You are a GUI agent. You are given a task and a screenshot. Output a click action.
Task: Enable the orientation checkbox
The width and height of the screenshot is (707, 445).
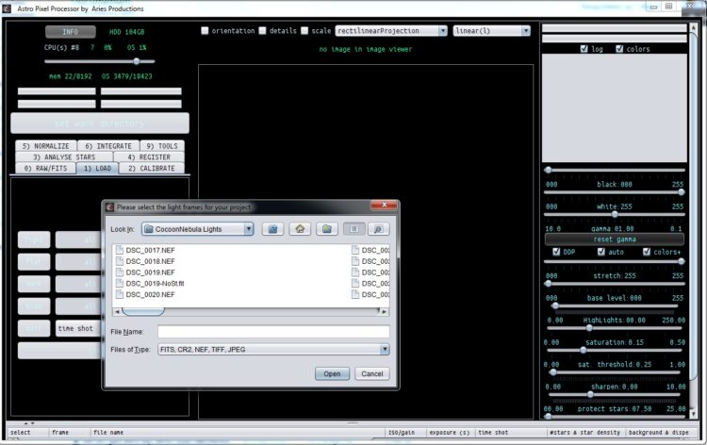[x=205, y=31]
